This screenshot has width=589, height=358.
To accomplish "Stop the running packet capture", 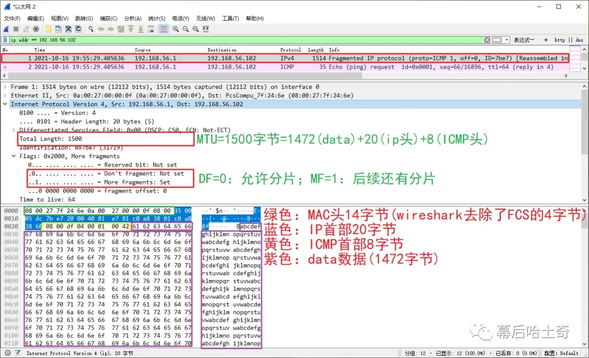I will 16,29.
